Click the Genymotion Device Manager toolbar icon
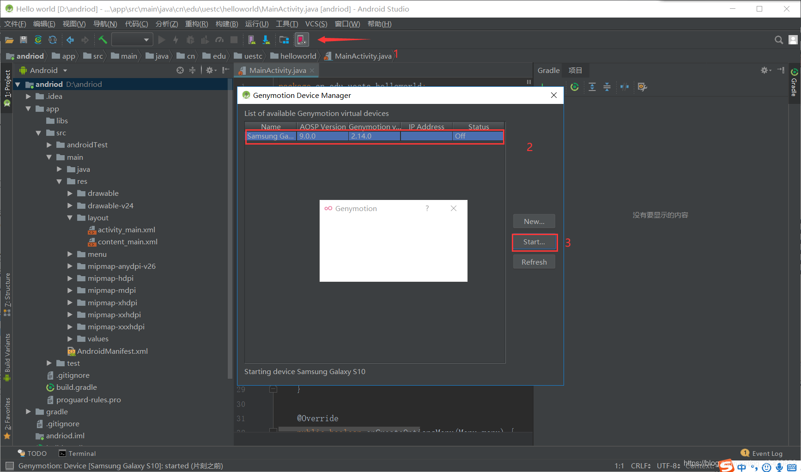Screen dimensions: 801x472 (301, 40)
